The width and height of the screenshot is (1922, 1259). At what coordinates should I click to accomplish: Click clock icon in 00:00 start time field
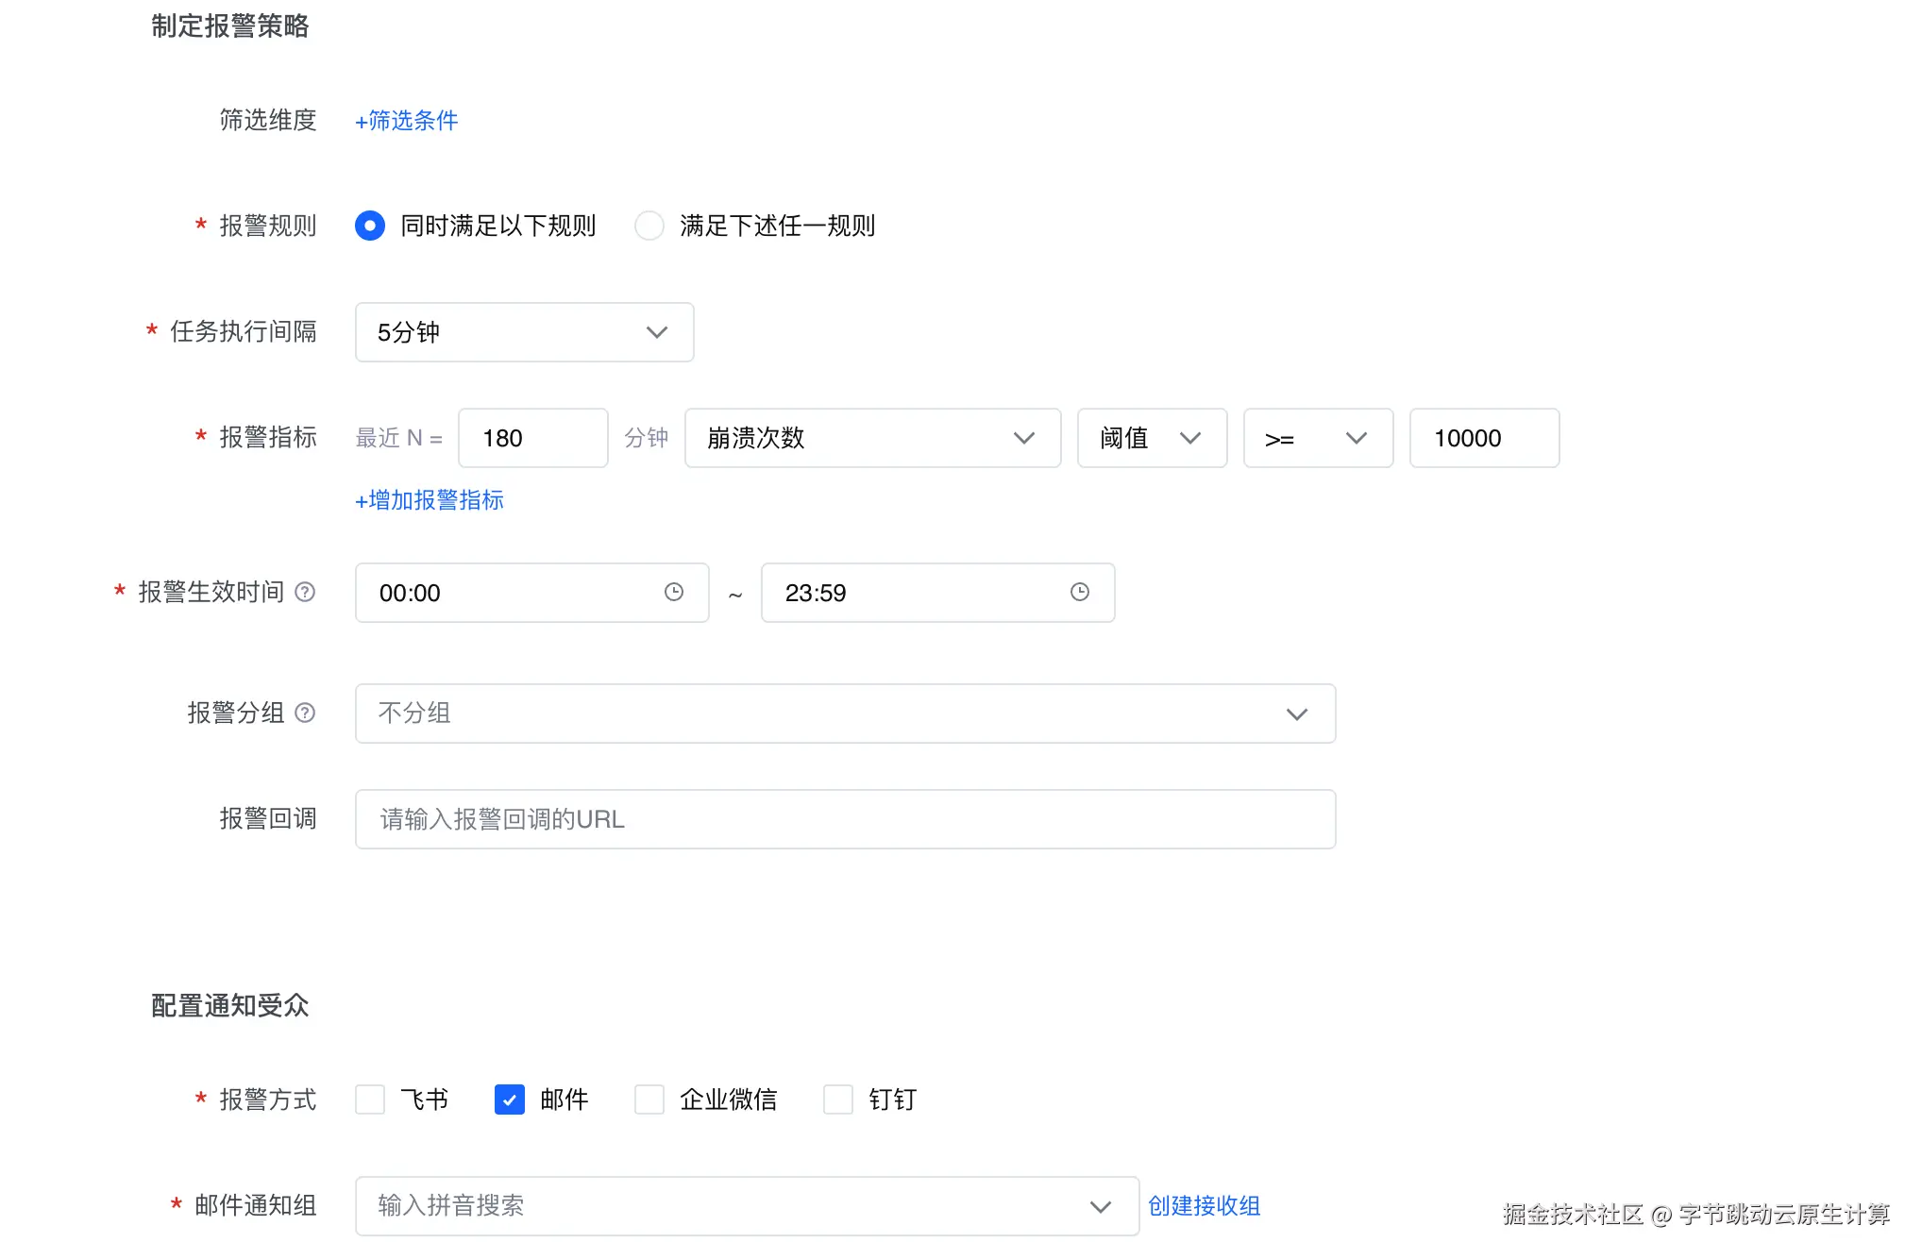point(673,592)
